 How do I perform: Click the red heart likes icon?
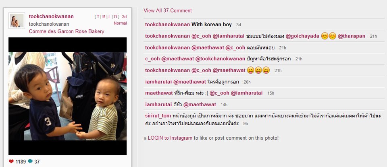11,162
